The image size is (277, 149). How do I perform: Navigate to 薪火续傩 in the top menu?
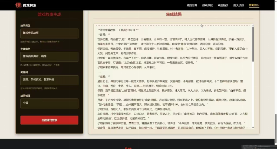pyautogui.click(x=239, y=5)
